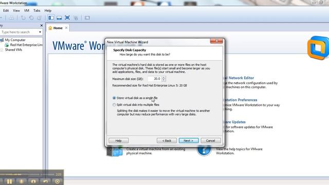Image resolution: width=329 pixels, height=185 pixels.
Task: Click the console view toolbar icon
Action: coord(87,18)
